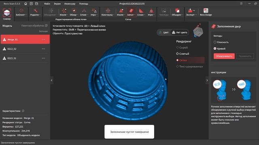Image resolution: width=259 pixels, height=145 pixels.
Task: Select the Запол hole filling tool
Action: click(x=131, y=12)
